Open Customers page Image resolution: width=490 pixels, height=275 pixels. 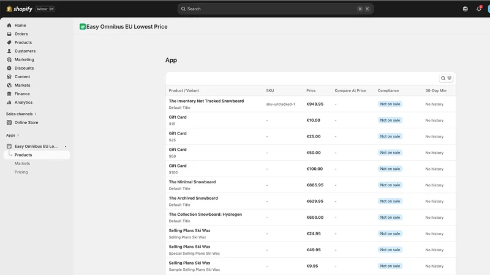tap(25, 51)
